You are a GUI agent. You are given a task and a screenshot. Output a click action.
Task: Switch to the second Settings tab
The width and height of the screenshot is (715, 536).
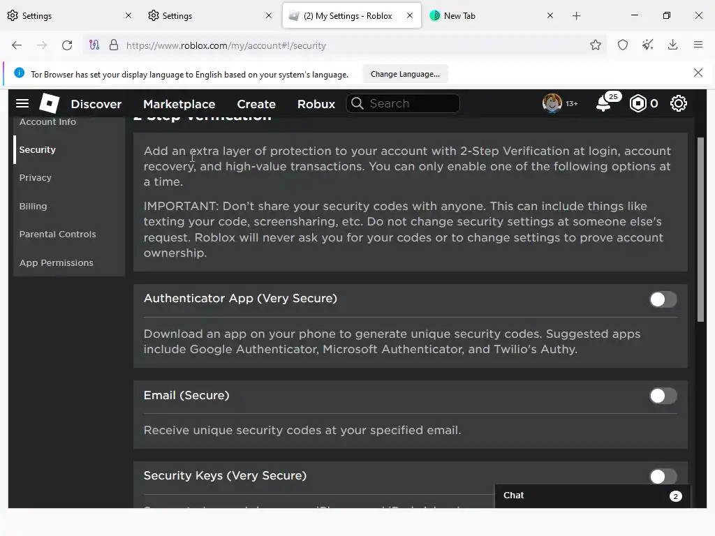211,15
